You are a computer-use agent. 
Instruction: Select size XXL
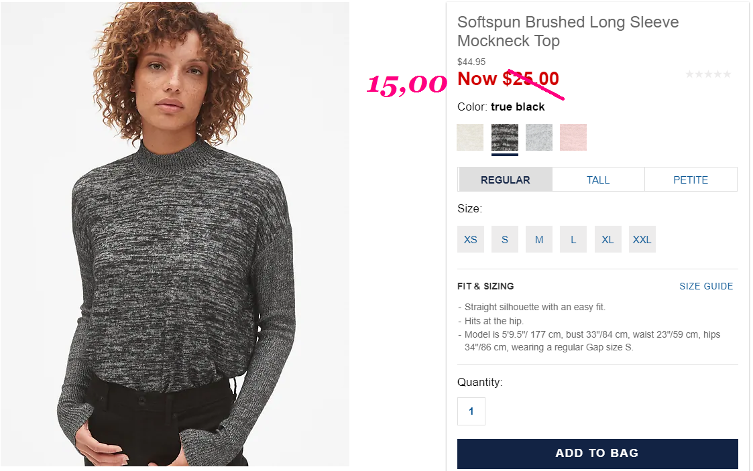[642, 239]
